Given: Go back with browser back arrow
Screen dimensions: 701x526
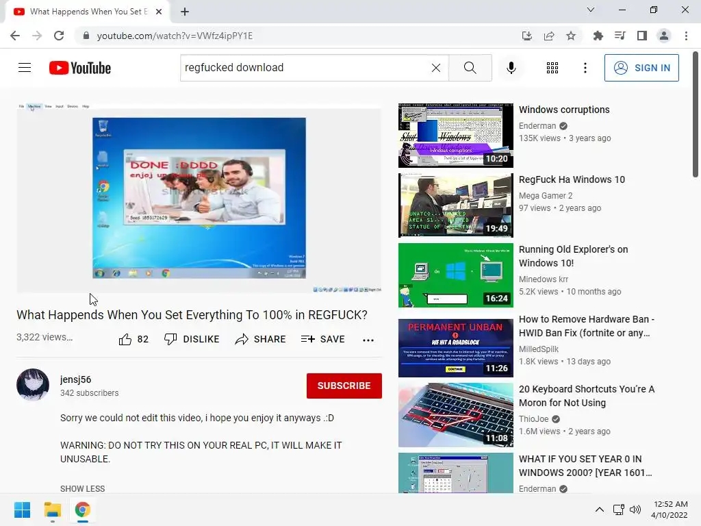Looking at the screenshot, I should point(15,36).
